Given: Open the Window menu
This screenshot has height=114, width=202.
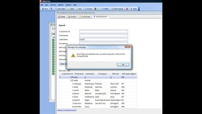Looking at the screenshot, I should [68, 5].
